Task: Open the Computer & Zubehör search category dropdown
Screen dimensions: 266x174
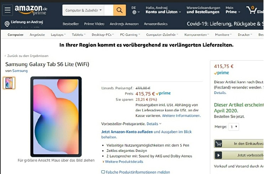Action: [83, 10]
